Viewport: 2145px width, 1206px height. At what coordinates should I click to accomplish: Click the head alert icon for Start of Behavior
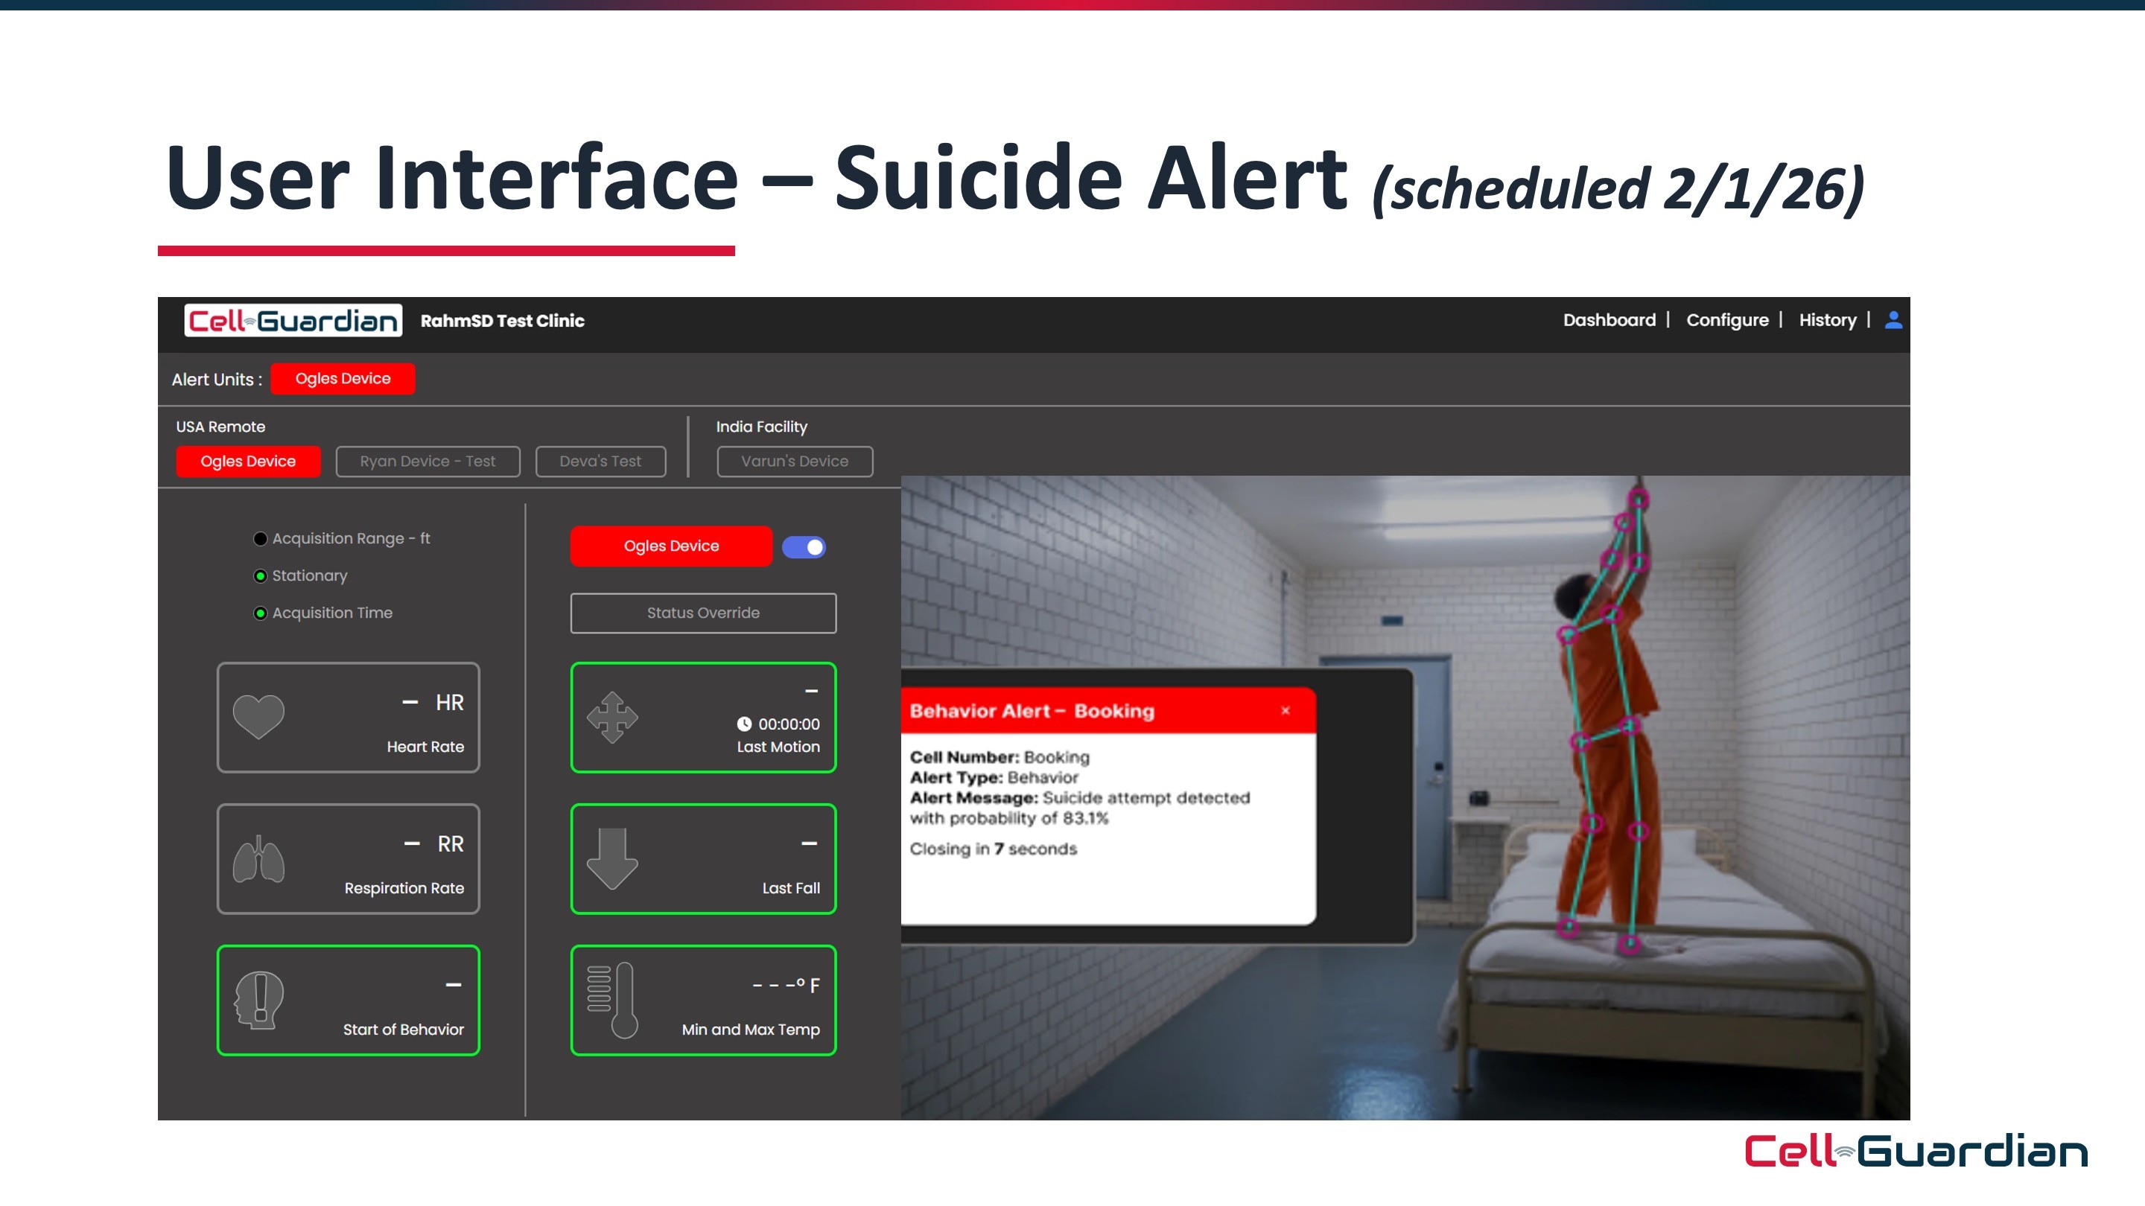point(259,1000)
